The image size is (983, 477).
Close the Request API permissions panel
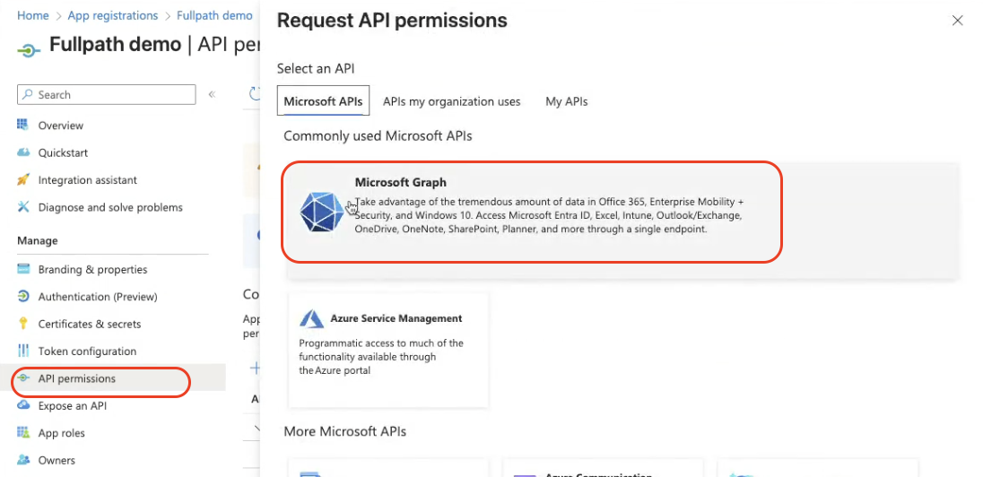pyautogui.click(x=958, y=21)
